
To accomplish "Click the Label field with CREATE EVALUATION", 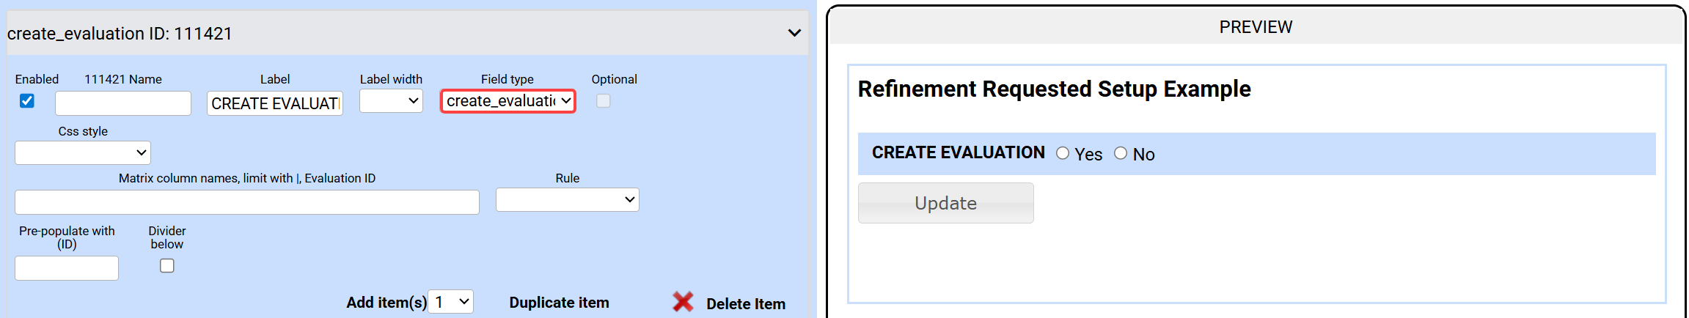I will pos(275,103).
